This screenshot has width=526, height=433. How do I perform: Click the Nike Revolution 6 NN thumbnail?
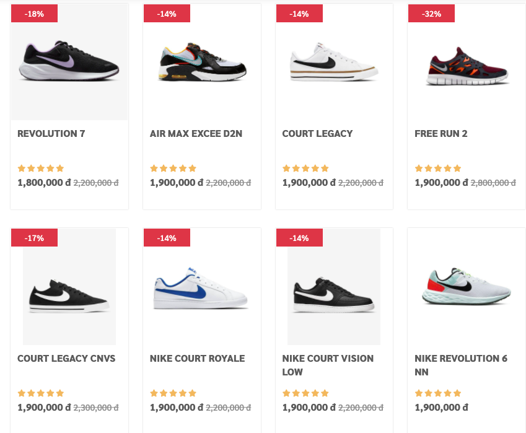point(467,286)
